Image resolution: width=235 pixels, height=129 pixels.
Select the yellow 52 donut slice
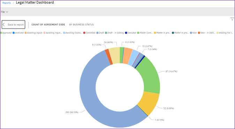tap(149, 104)
